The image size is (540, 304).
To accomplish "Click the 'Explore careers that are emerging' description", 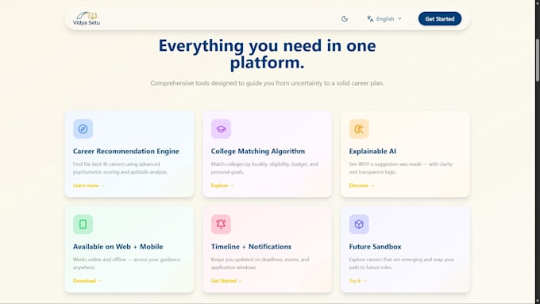I will click(x=402, y=264).
